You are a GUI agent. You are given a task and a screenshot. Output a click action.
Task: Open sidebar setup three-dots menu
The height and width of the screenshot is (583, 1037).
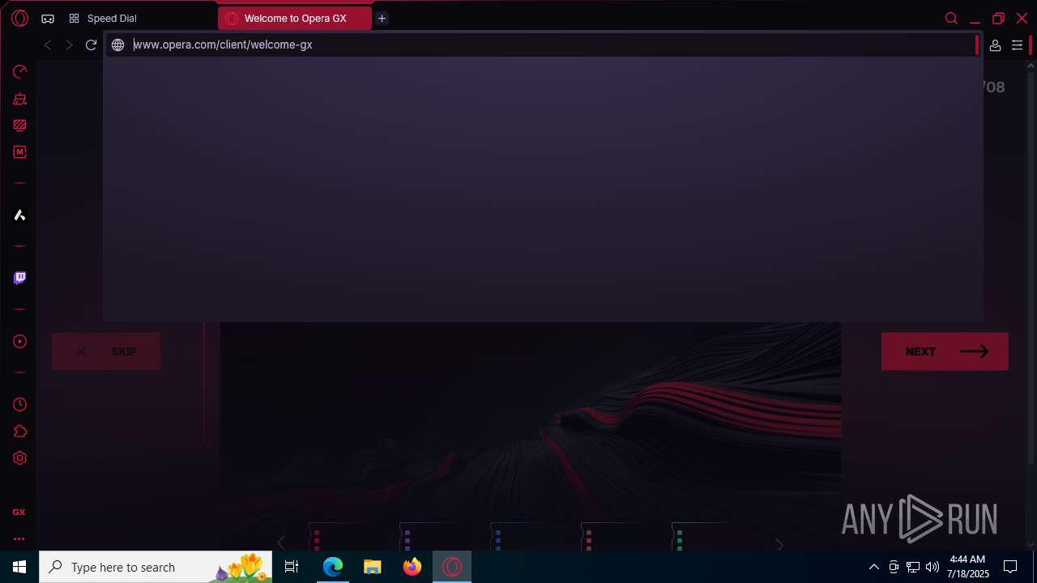[19, 538]
